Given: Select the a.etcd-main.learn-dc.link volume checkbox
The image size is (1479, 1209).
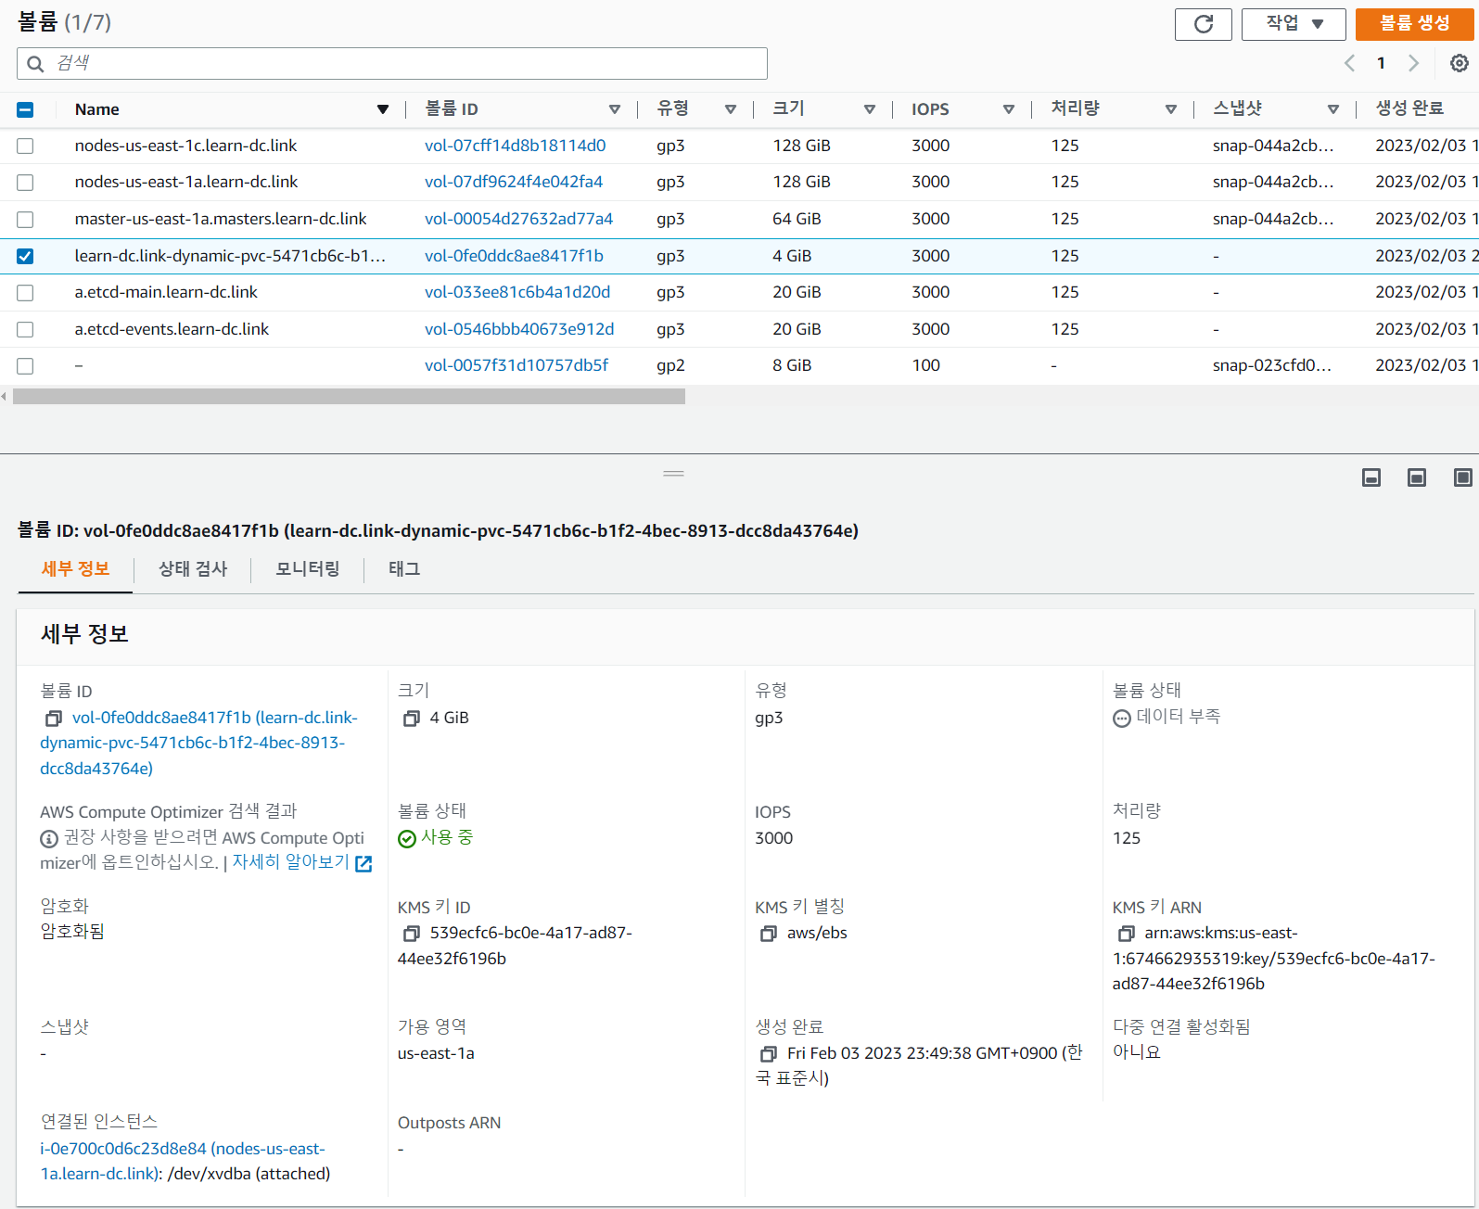Looking at the screenshot, I should tap(25, 293).
